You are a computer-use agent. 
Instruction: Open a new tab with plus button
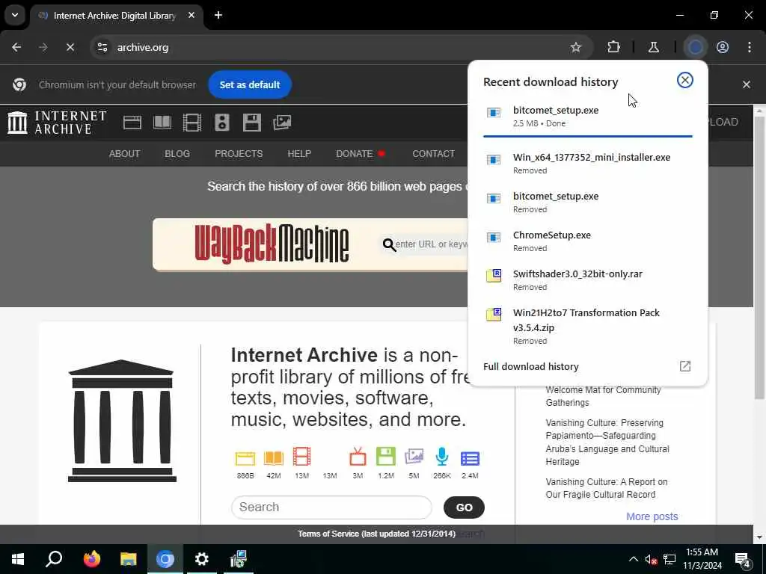[x=218, y=15]
